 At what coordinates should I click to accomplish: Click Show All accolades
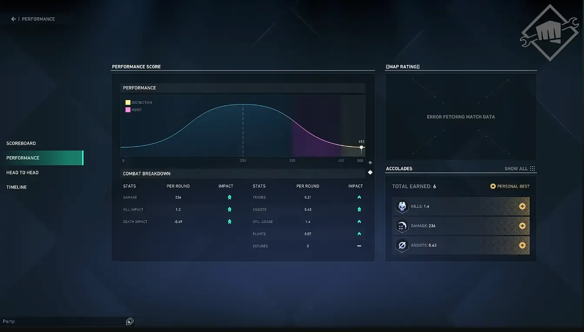516,169
